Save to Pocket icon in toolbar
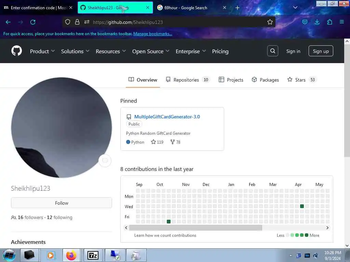The width and height of the screenshot is (350, 262). (x=305, y=22)
